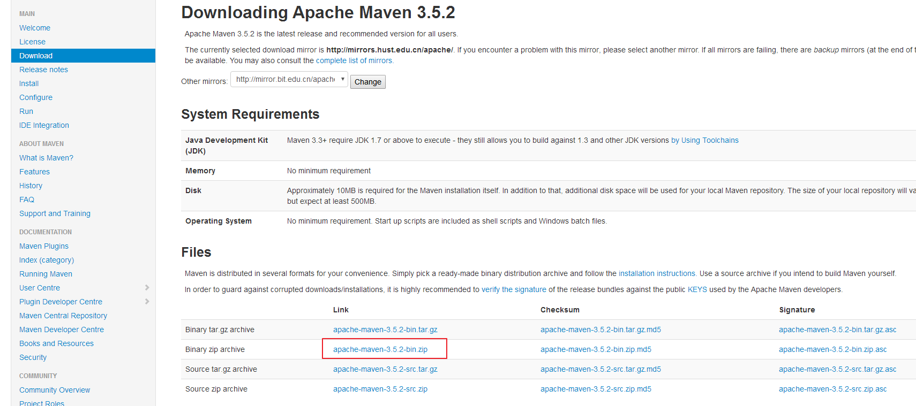Click the Source tar.gz archive row label
The image size is (916, 406).
click(221, 369)
